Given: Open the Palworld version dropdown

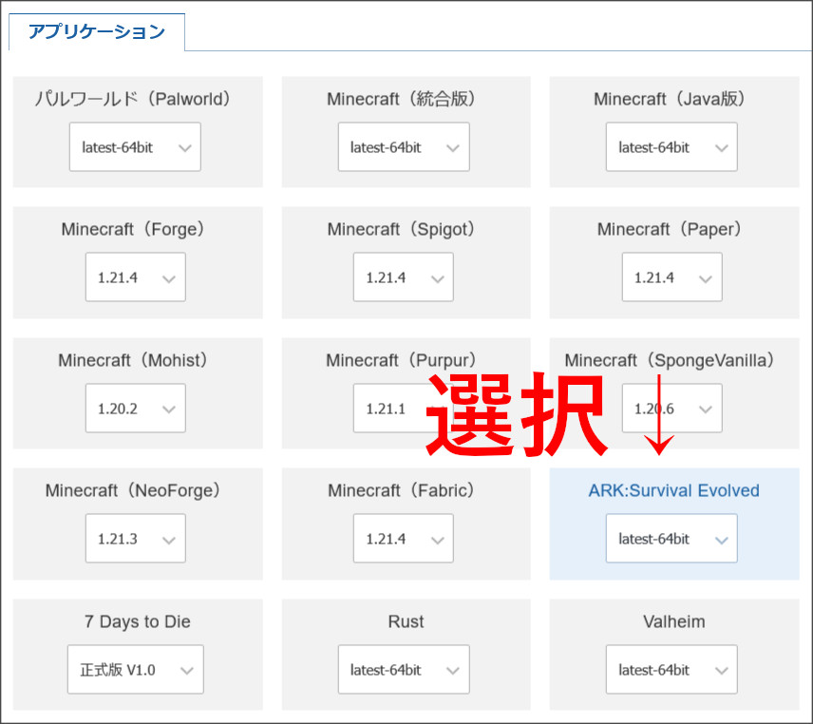Looking at the screenshot, I should click(135, 146).
